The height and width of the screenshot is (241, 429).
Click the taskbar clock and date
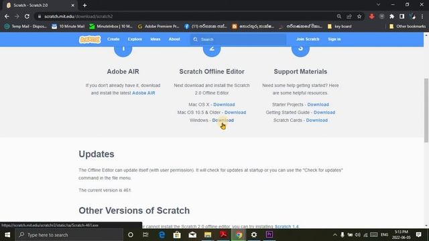(x=401, y=235)
